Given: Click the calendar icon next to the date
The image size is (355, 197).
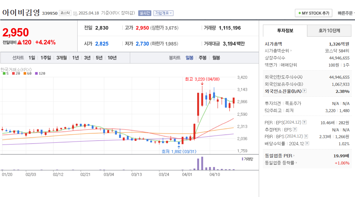Looking at the screenshot, I should [x=75, y=13].
